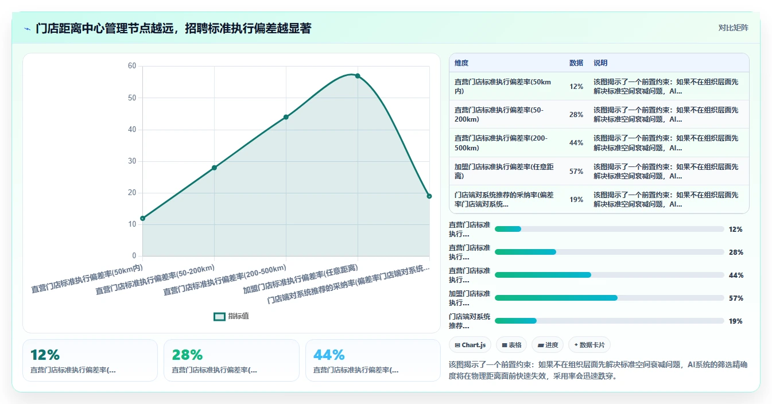Click table row 门店端对系统推荐的采纳率
This screenshot has height=404, width=772.
(x=599, y=199)
